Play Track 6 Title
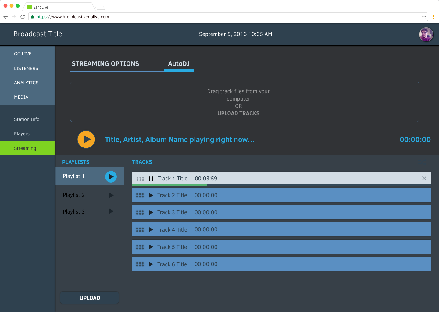This screenshot has height=312, width=439. [151, 264]
